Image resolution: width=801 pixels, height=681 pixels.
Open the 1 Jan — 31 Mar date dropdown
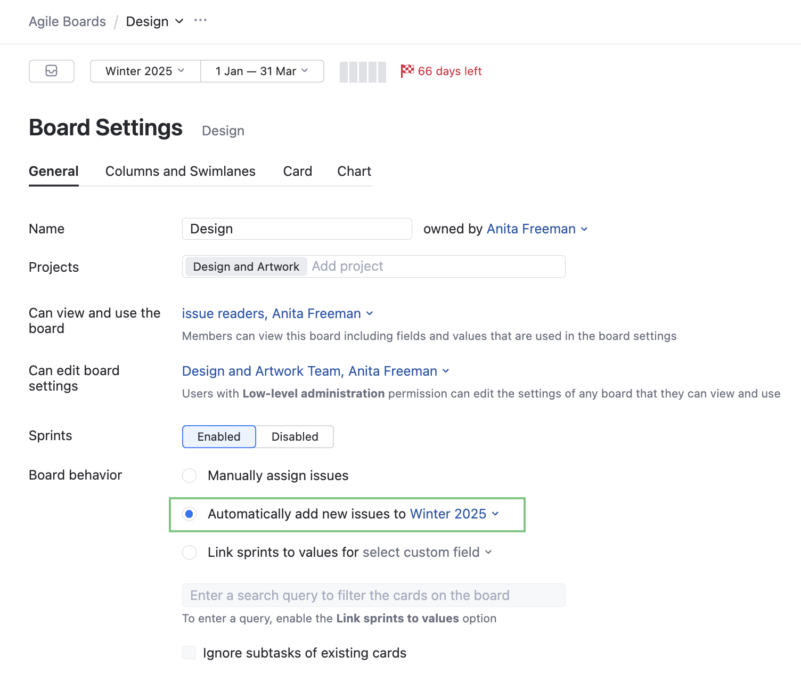(x=261, y=71)
